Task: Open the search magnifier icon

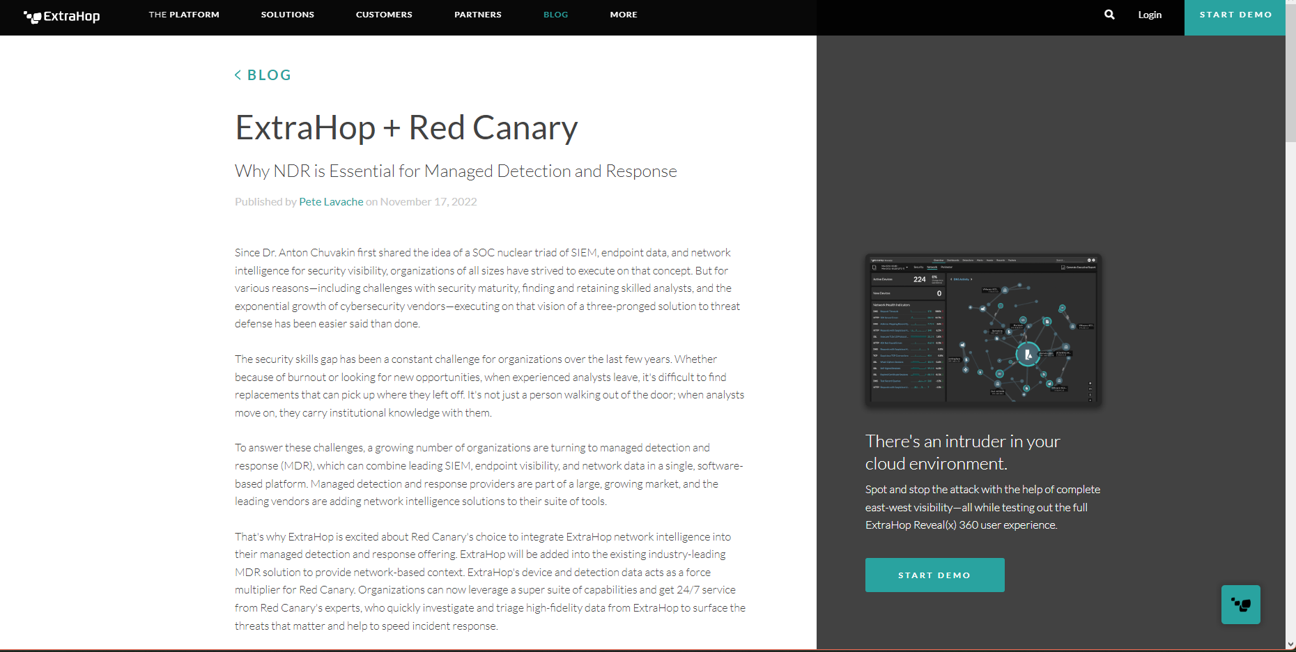Action: tap(1109, 15)
